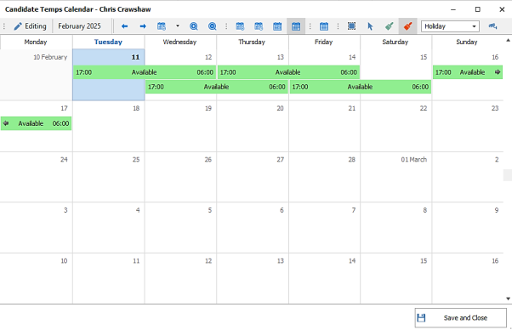Zoom in with the plus magnifier
Viewport: 512px width, 330px height.
tap(194, 26)
